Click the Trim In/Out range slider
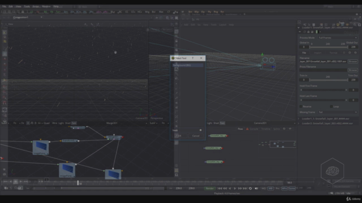The width and height of the screenshot is (362, 203). point(329,80)
